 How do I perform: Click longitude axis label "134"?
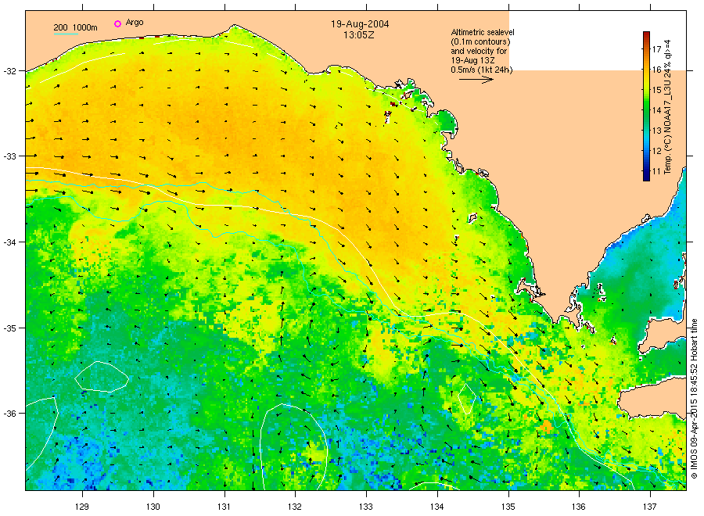click(436, 507)
